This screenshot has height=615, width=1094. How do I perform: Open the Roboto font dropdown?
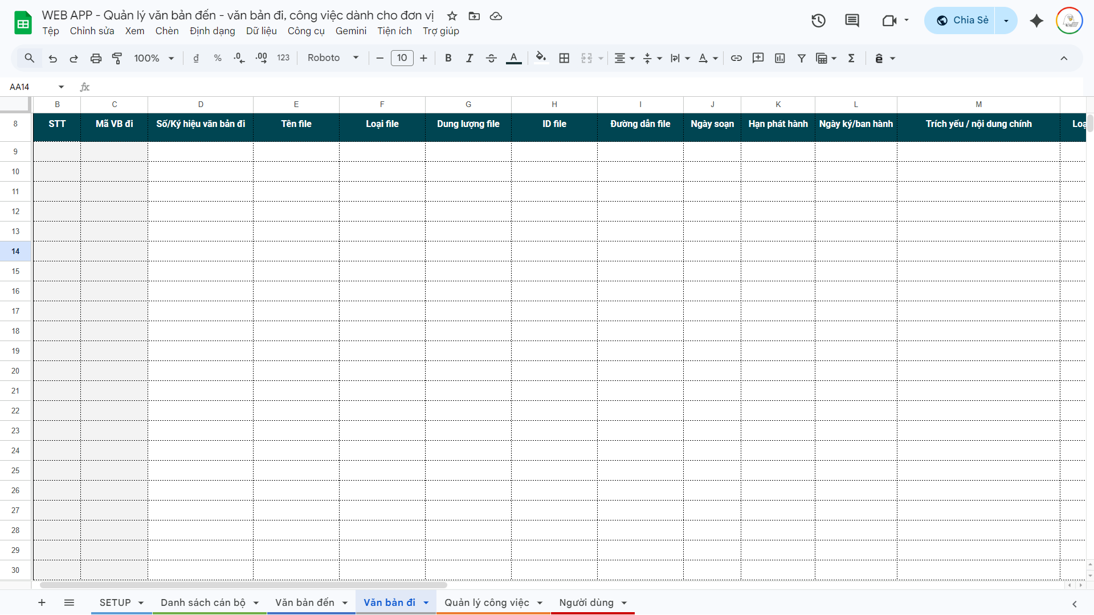click(333, 58)
